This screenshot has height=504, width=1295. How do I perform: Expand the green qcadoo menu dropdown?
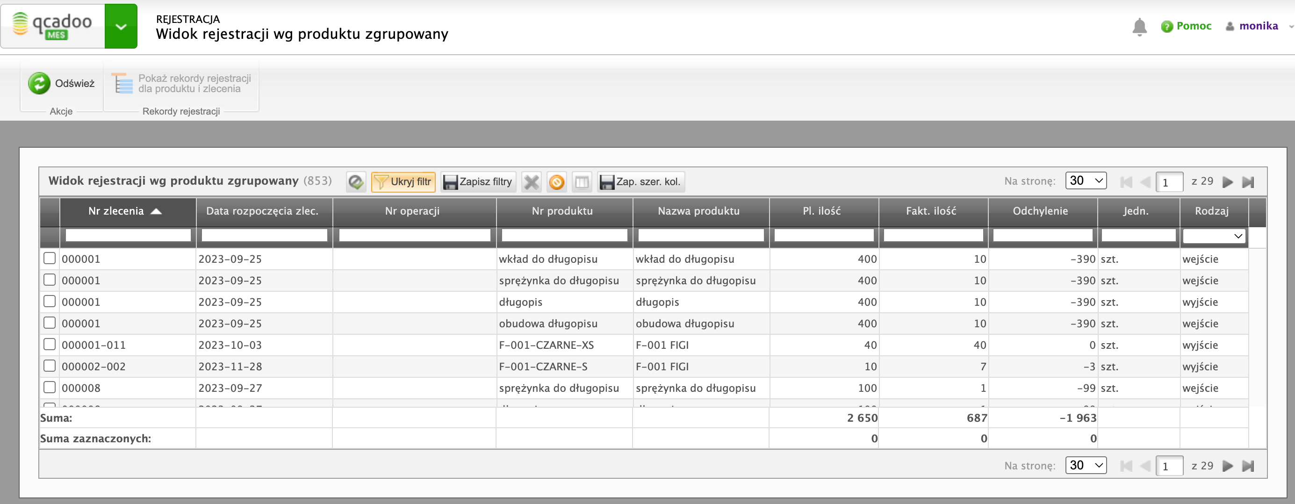[121, 26]
